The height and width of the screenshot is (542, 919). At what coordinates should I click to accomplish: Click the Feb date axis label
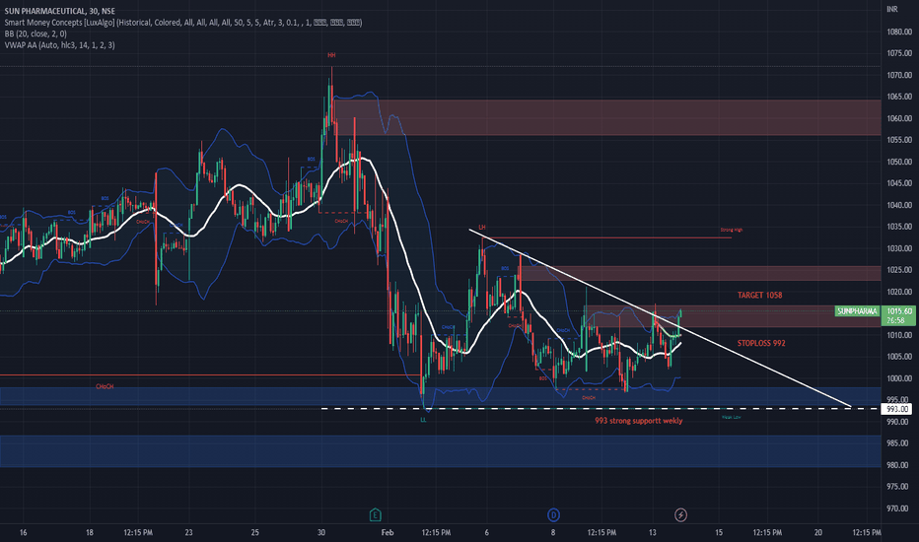388,532
